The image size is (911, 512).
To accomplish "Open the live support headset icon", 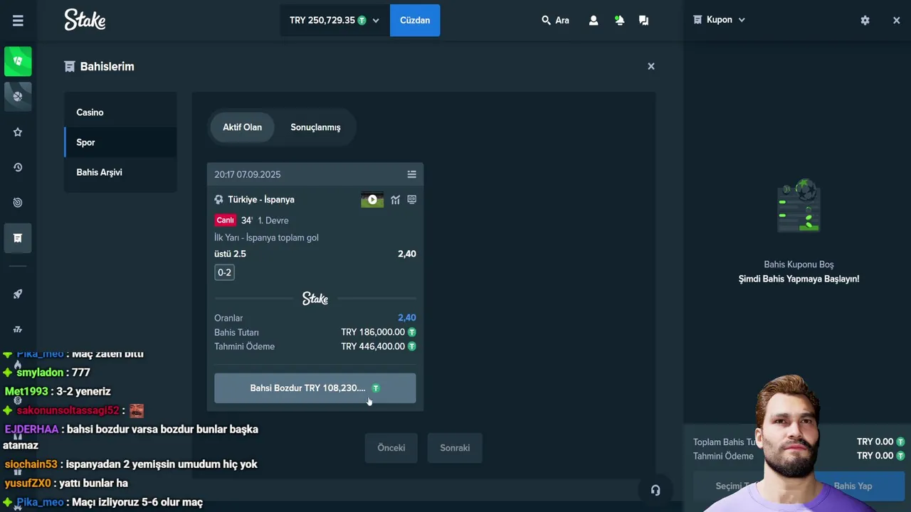I will pyautogui.click(x=655, y=490).
